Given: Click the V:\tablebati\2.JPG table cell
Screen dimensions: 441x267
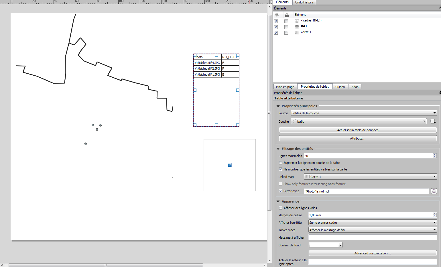Looking at the screenshot, I should pyautogui.click(x=208, y=68).
